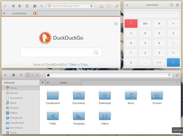Open Kev's Music in the sidebar
This screenshot has height=136, width=183.
pyautogui.click(x=21, y=128)
